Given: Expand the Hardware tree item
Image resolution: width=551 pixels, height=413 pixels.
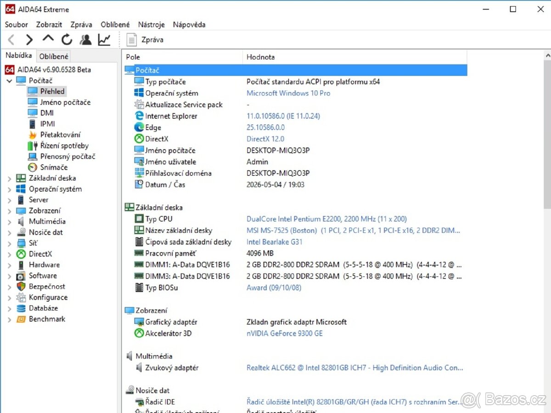Looking at the screenshot, I should tap(9, 264).
